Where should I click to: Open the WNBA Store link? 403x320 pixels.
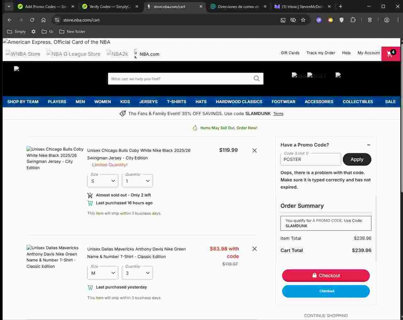coord(23,54)
